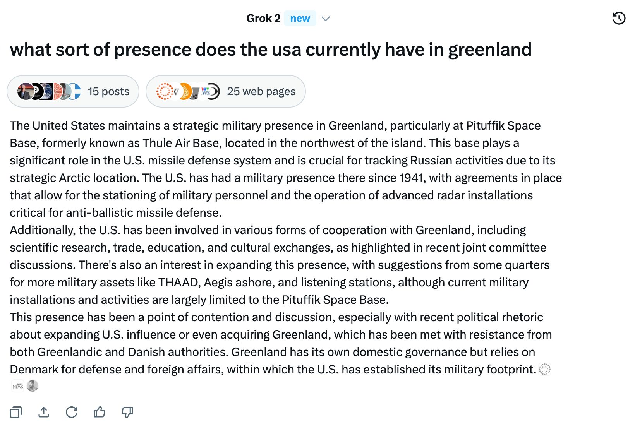Open the grey avatar source beside the NEWS icon
Viewport: 635px width, 435px height.
pos(33,386)
